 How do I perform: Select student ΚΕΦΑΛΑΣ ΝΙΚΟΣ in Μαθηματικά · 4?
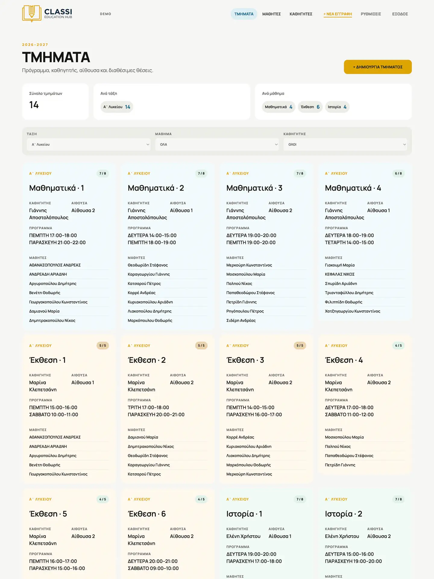(x=340, y=274)
